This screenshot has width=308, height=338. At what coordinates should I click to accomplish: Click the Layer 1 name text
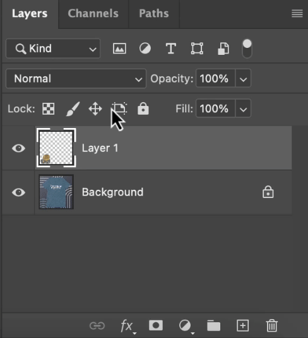(x=100, y=148)
